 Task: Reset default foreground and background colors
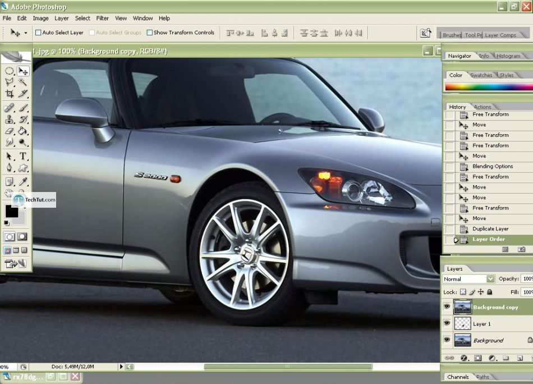[x=7, y=223]
